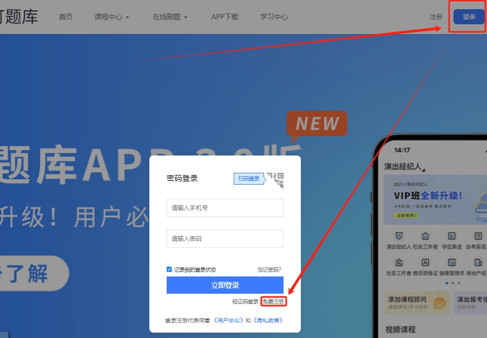The height and width of the screenshot is (338, 487).
Task: Tap the 添加课程顾问 card in the phone
Action: [x=417, y=303]
